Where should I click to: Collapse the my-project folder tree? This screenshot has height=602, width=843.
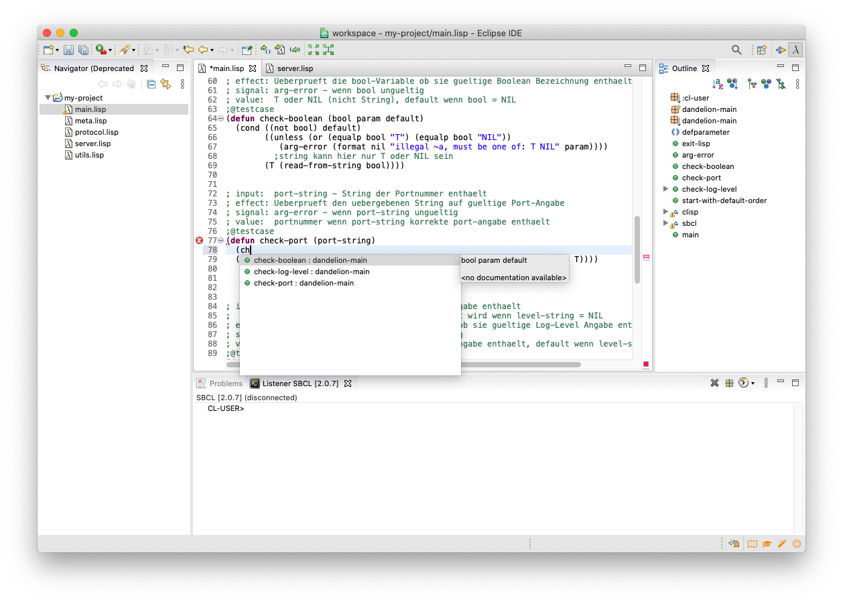pos(48,98)
